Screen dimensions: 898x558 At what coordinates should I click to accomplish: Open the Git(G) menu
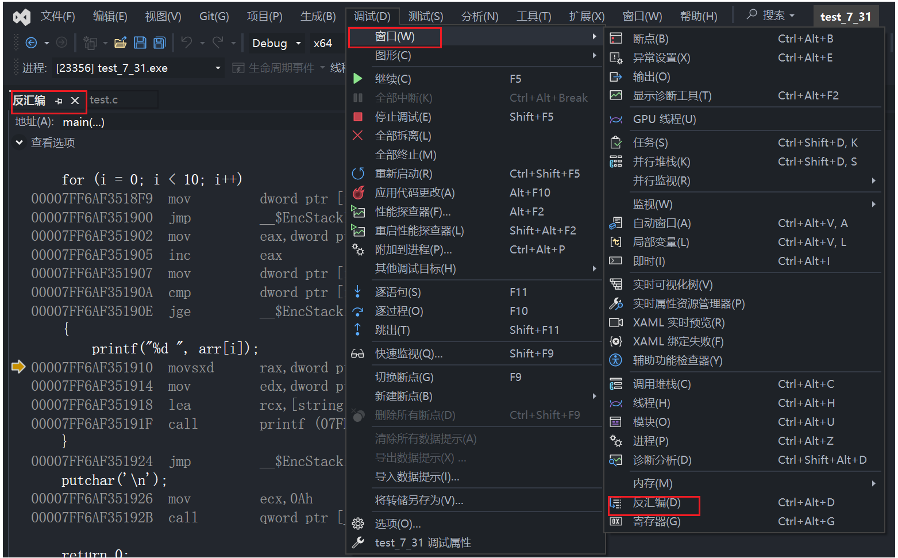[x=214, y=16]
